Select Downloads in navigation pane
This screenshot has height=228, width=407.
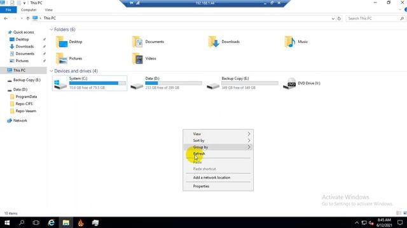pyautogui.click(x=24, y=46)
